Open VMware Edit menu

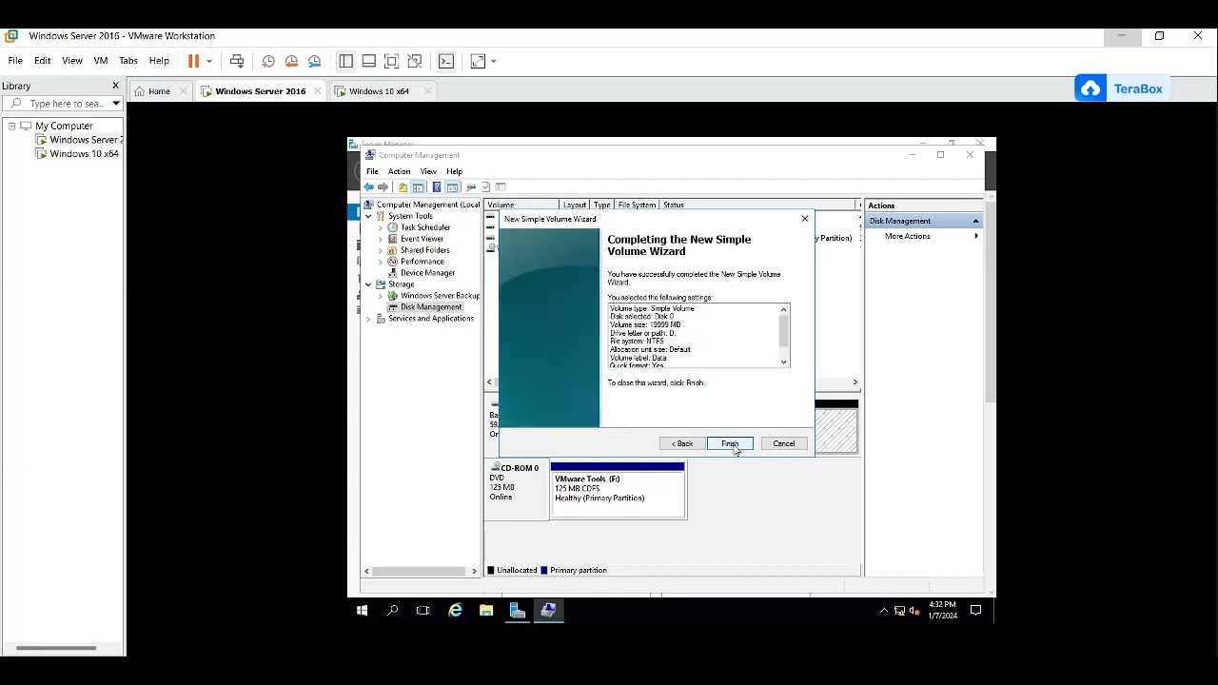[x=43, y=61]
